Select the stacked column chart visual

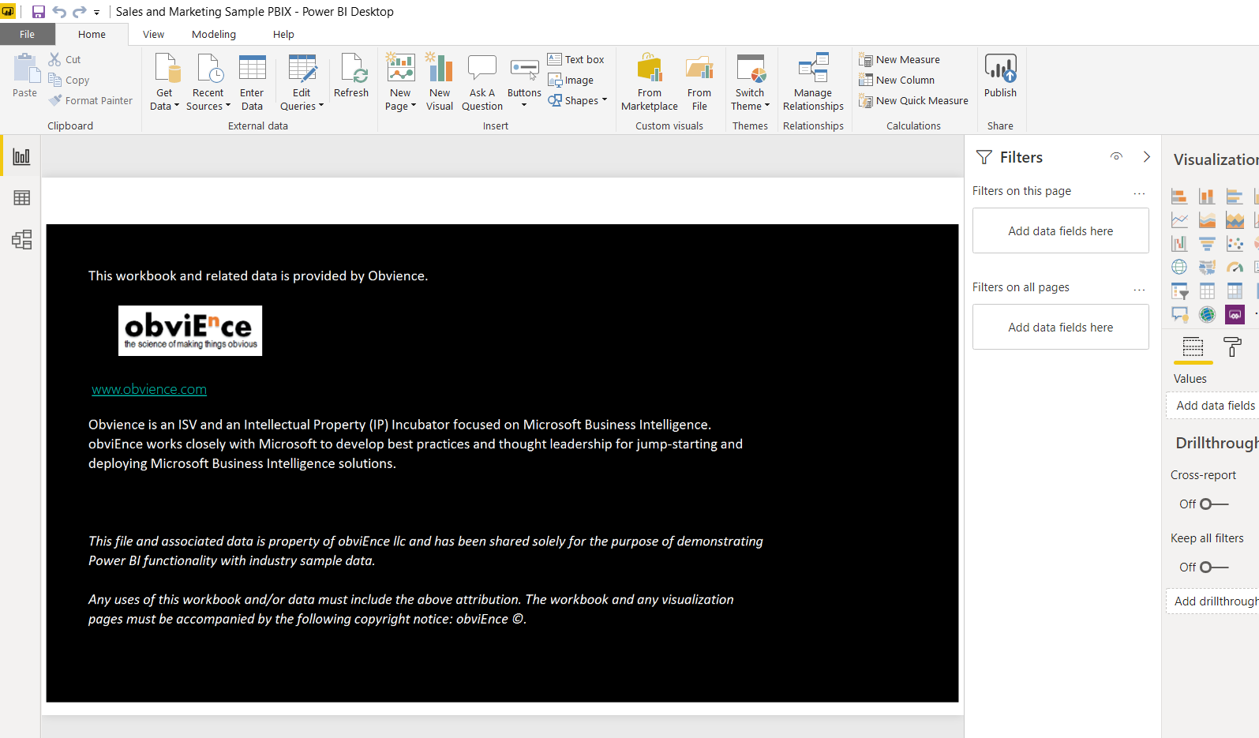(1207, 197)
